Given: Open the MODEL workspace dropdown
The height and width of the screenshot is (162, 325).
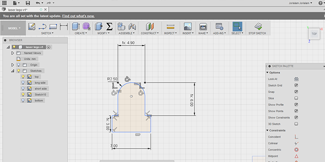Looking at the screenshot, I should click(x=14, y=28).
